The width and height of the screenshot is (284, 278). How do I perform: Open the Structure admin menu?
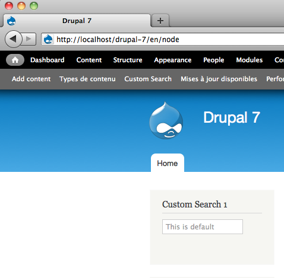coord(128,60)
